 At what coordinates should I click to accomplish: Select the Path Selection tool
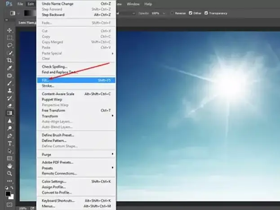pyautogui.click(x=9, y=151)
